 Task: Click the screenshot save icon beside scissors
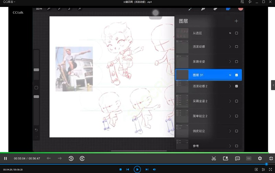(225, 159)
